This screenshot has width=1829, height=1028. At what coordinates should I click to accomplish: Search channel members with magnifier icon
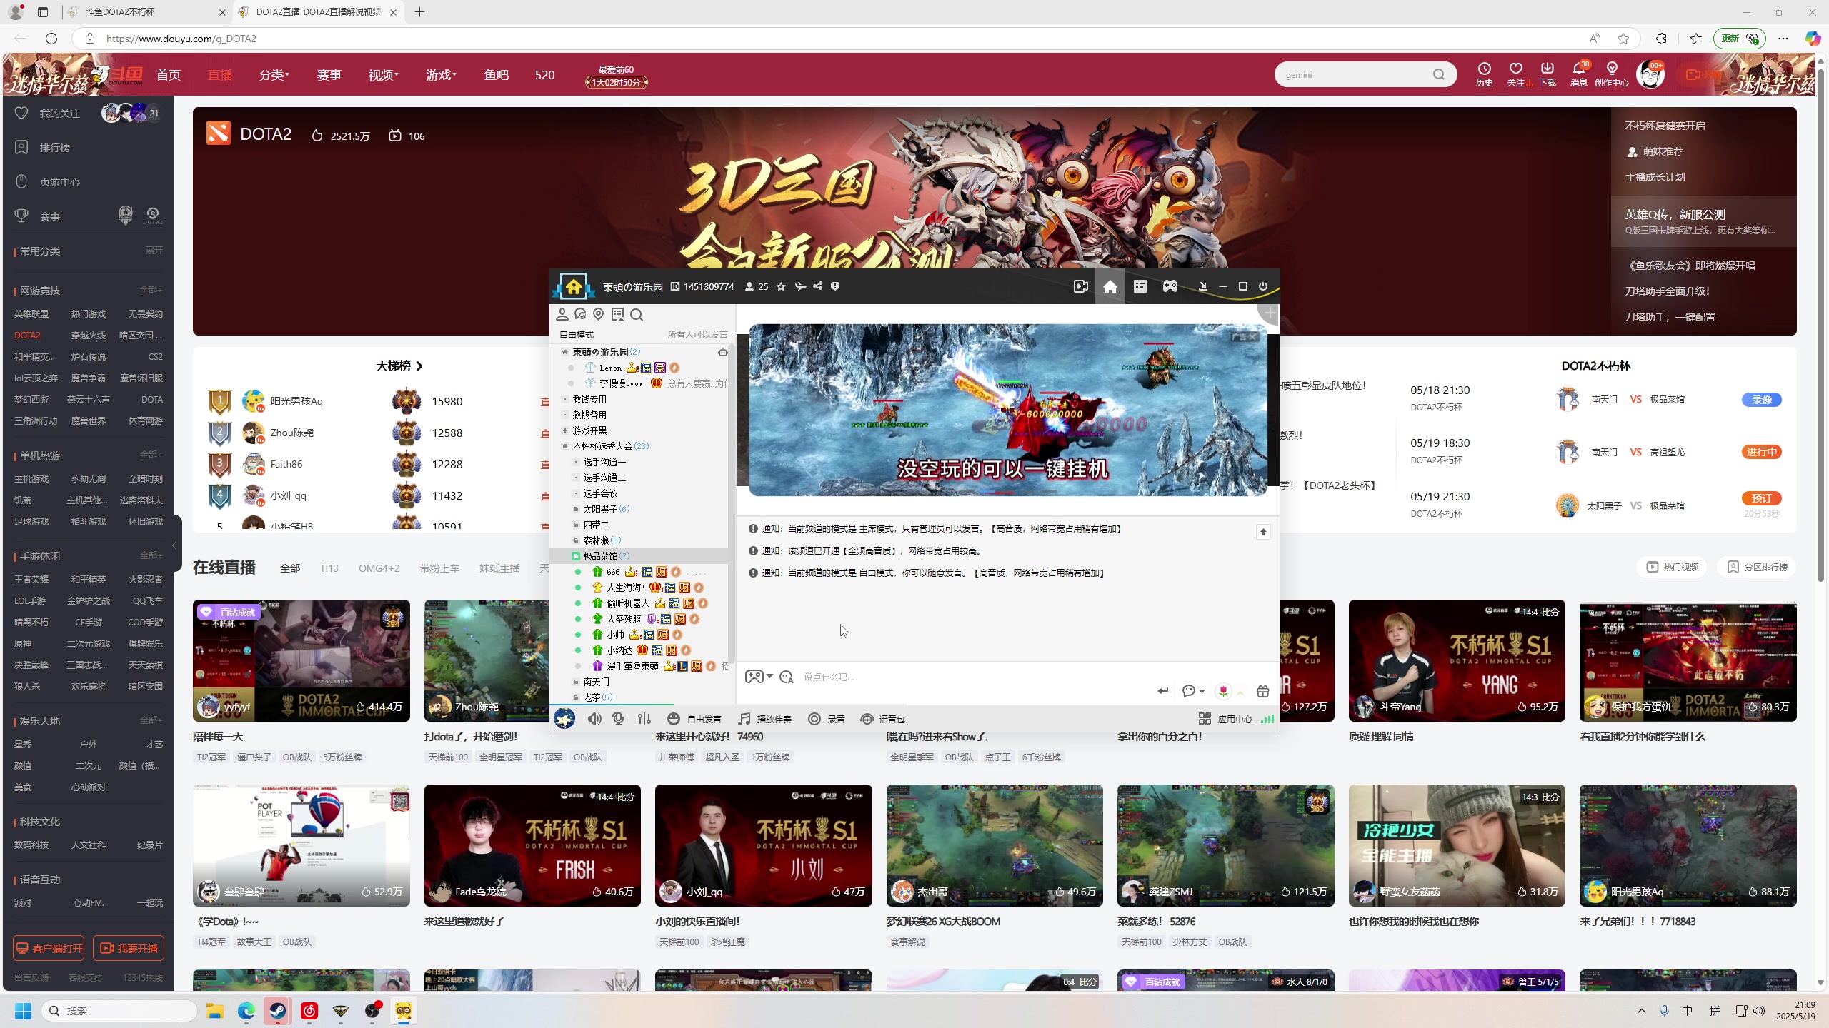(x=637, y=315)
